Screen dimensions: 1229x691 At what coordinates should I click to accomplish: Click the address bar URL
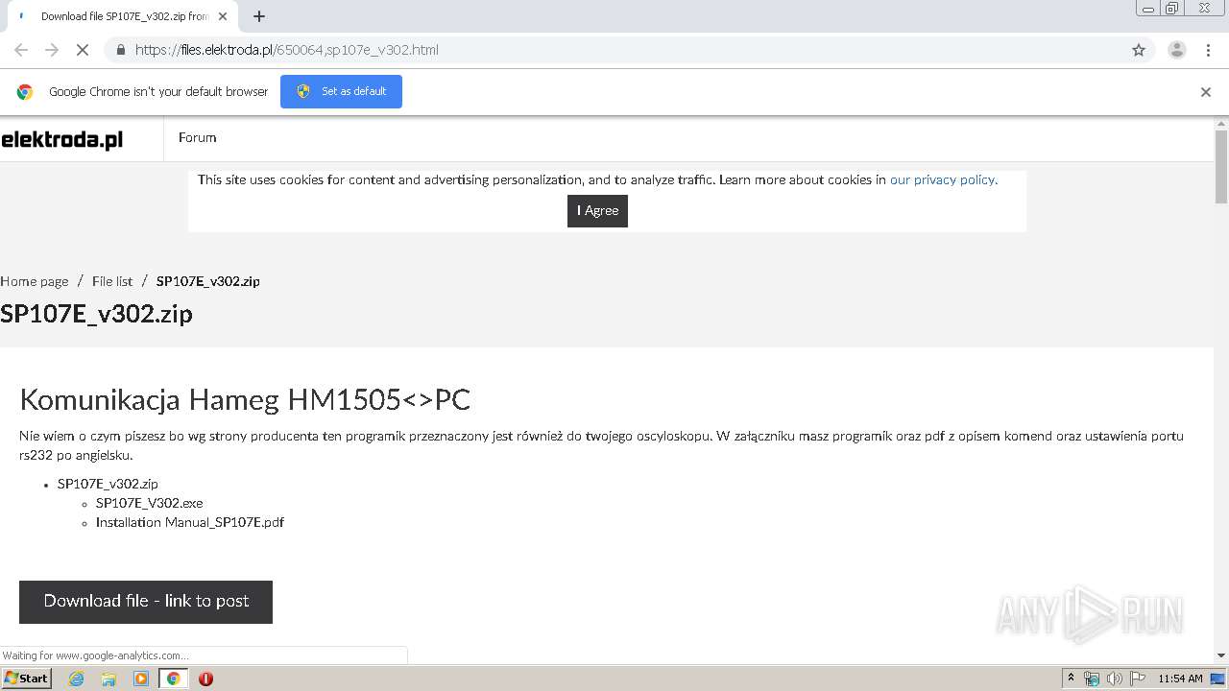click(x=286, y=50)
